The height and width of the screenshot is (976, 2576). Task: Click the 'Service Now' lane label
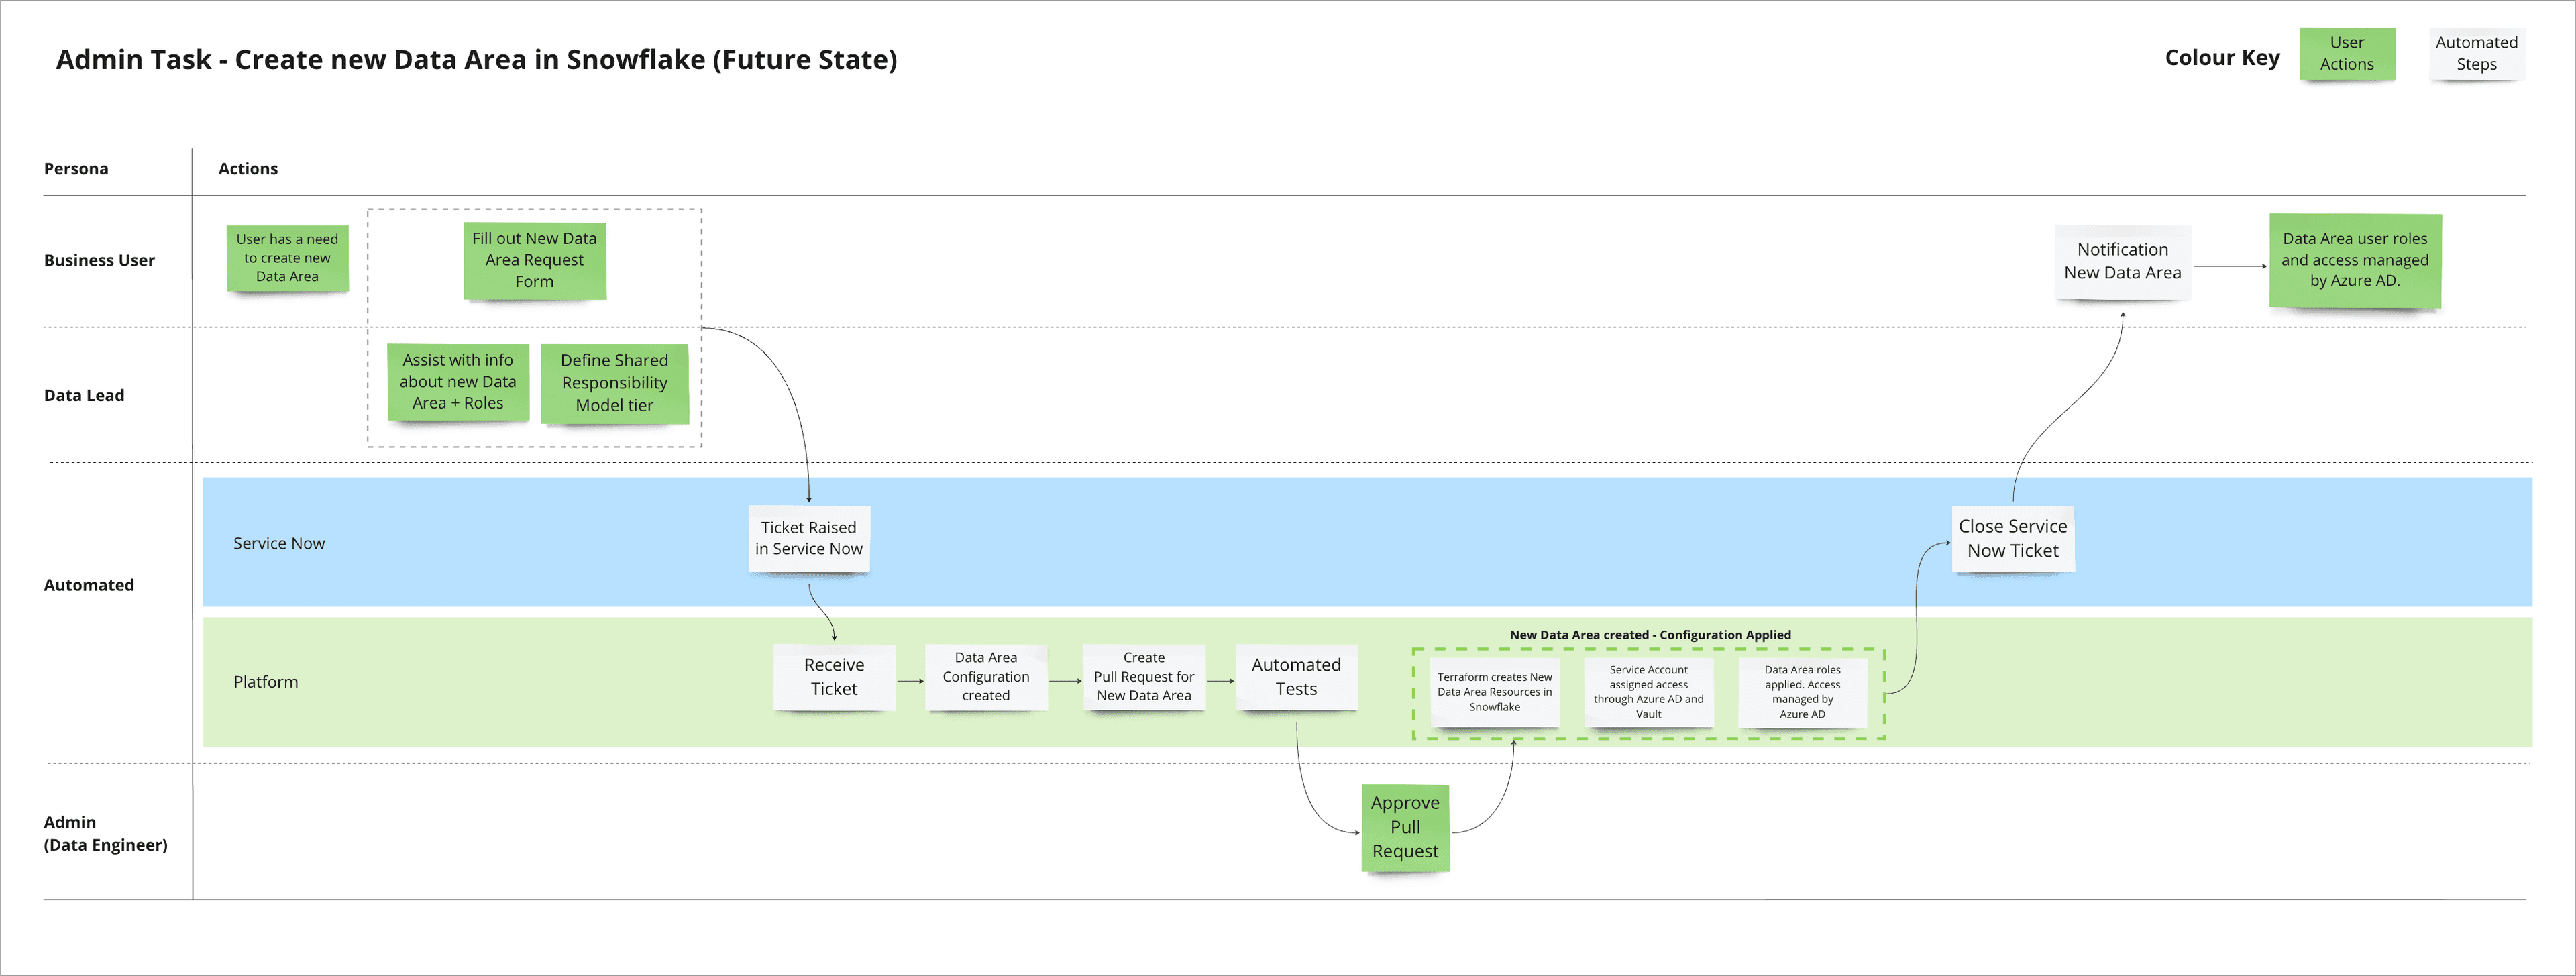279,543
